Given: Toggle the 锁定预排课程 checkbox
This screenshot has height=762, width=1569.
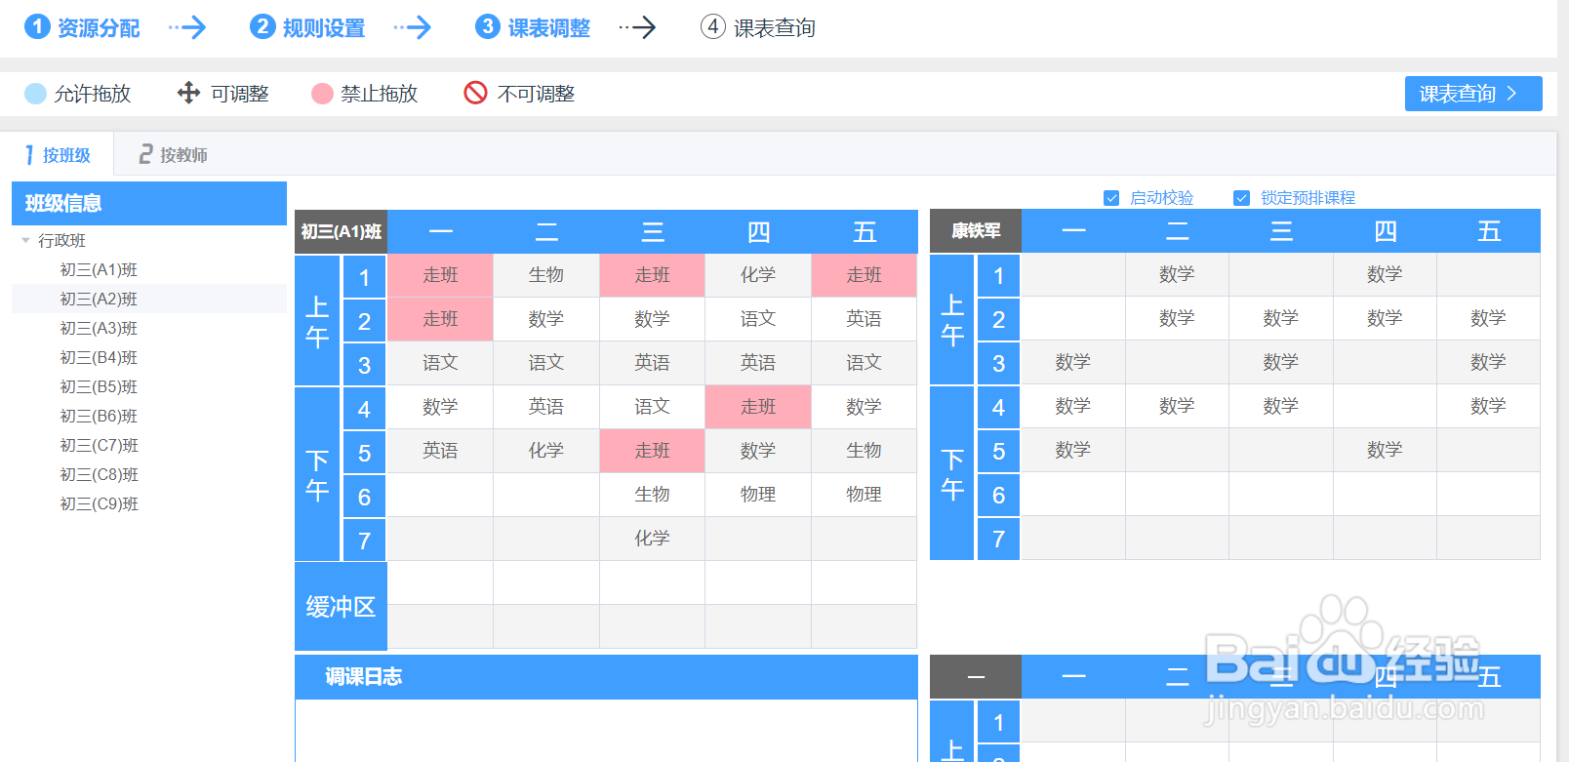Looking at the screenshot, I should [x=1242, y=198].
